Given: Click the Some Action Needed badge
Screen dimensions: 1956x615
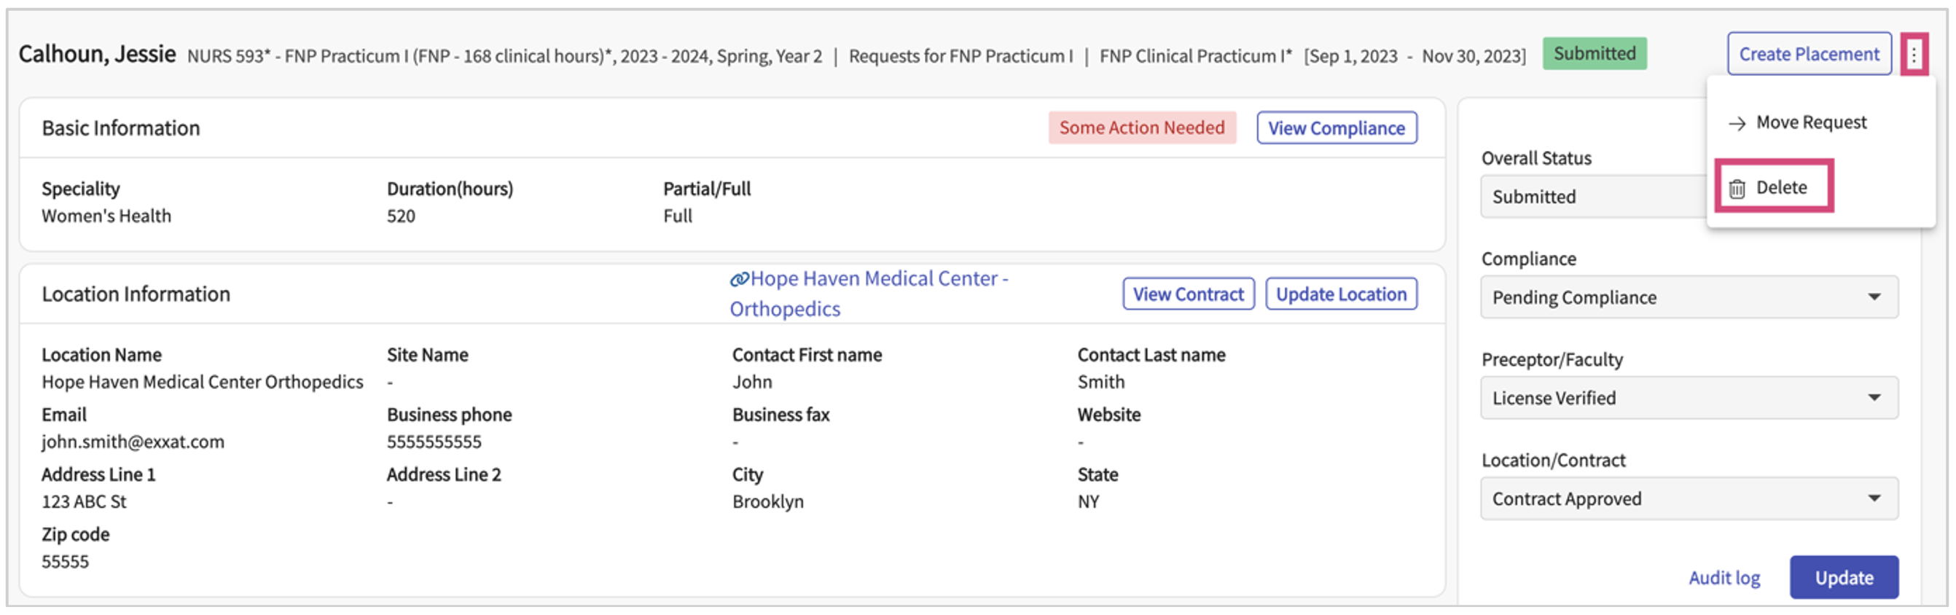Looking at the screenshot, I should (1141, 128).
